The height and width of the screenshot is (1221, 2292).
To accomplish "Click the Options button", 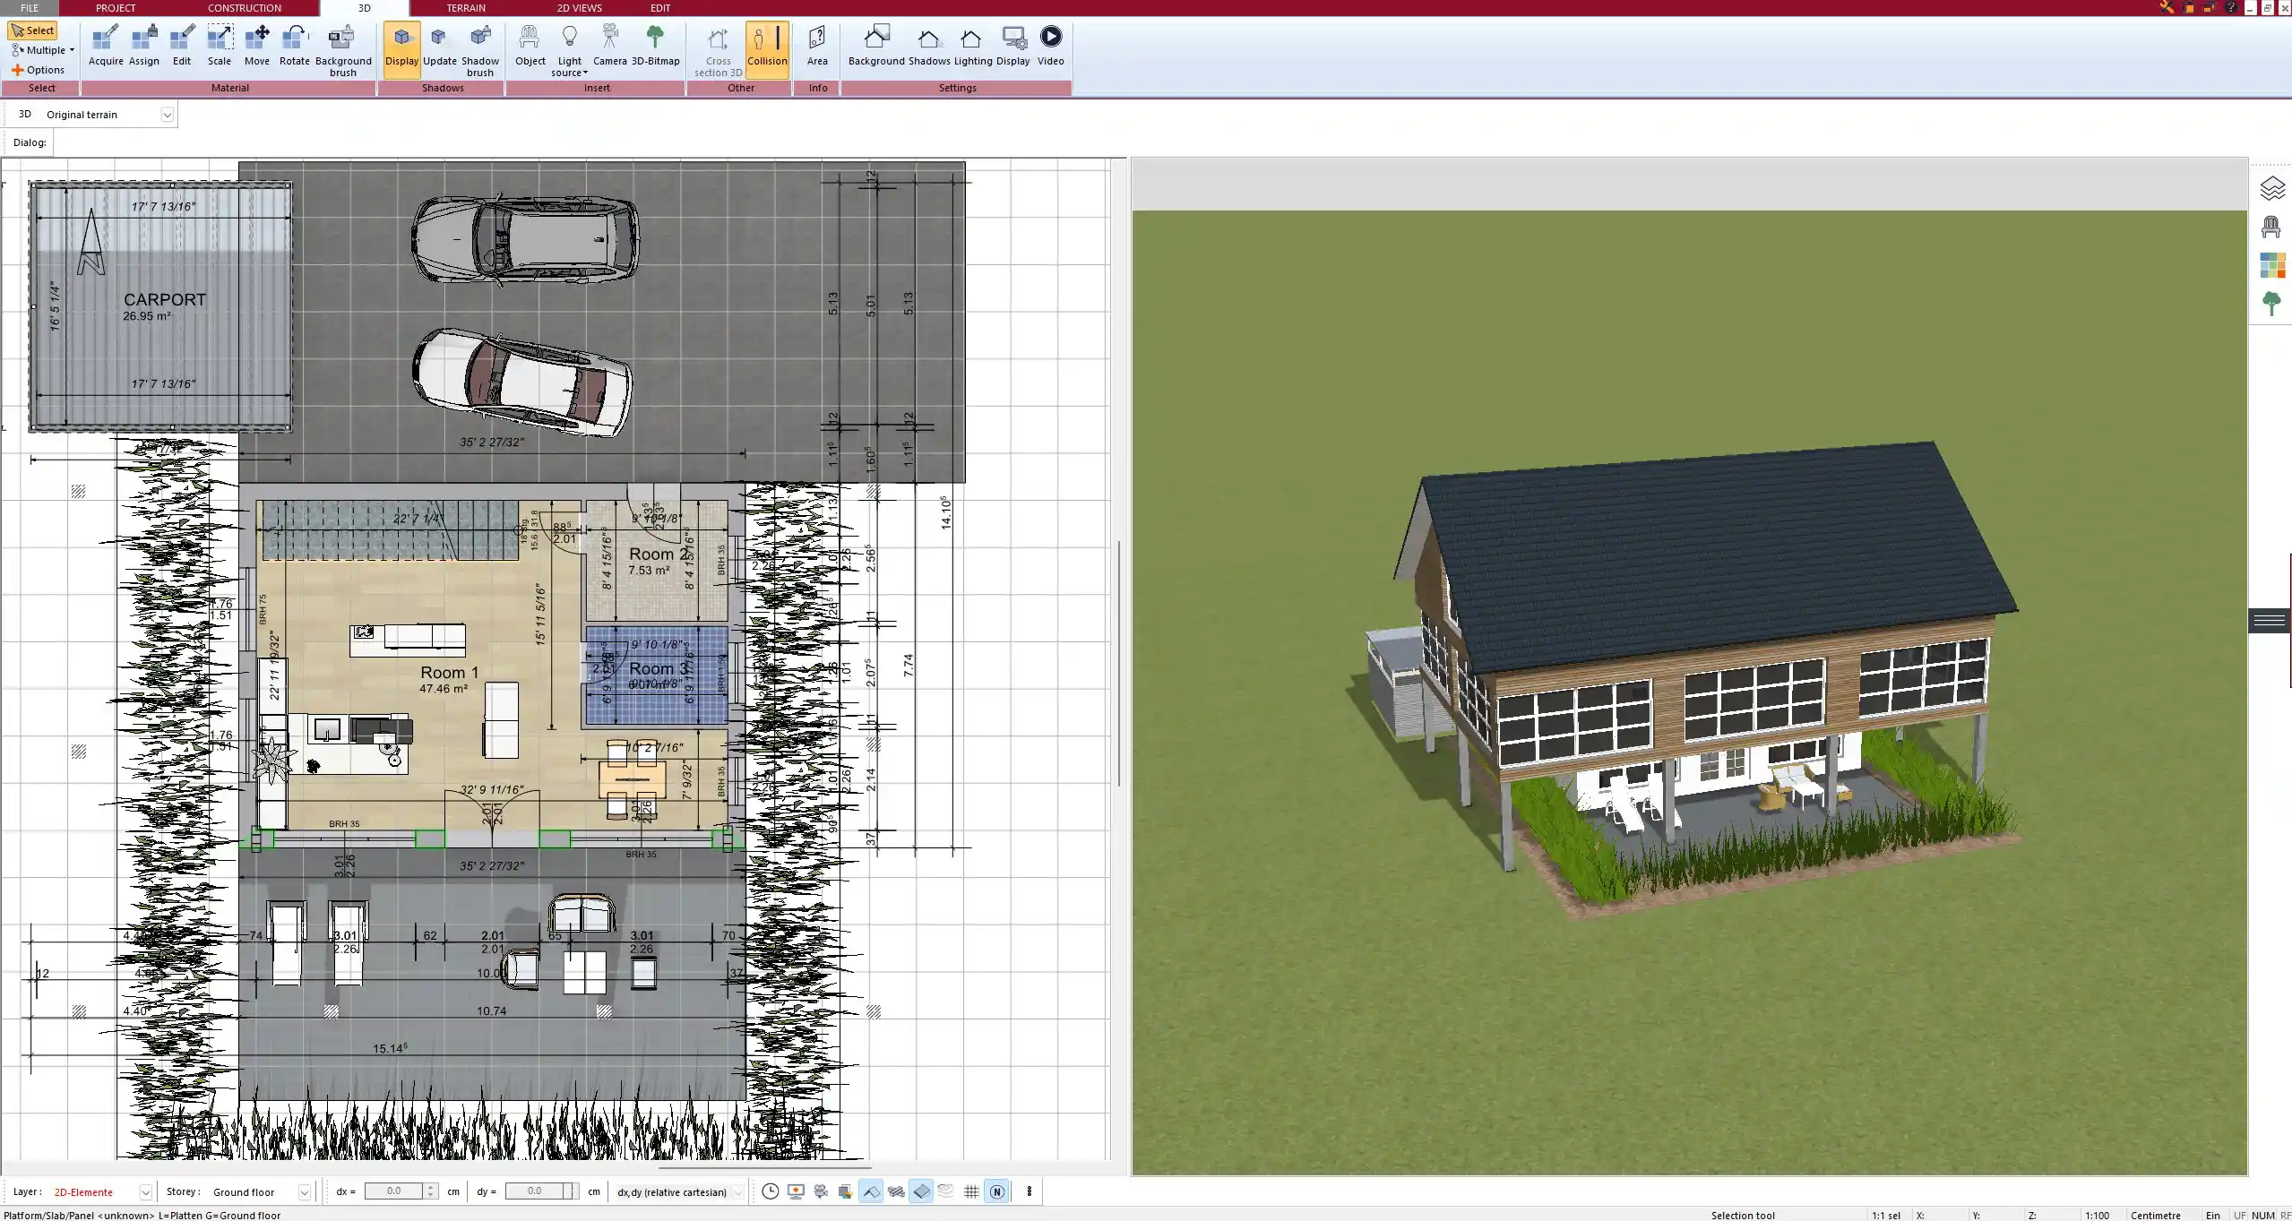I will (39, 70).
